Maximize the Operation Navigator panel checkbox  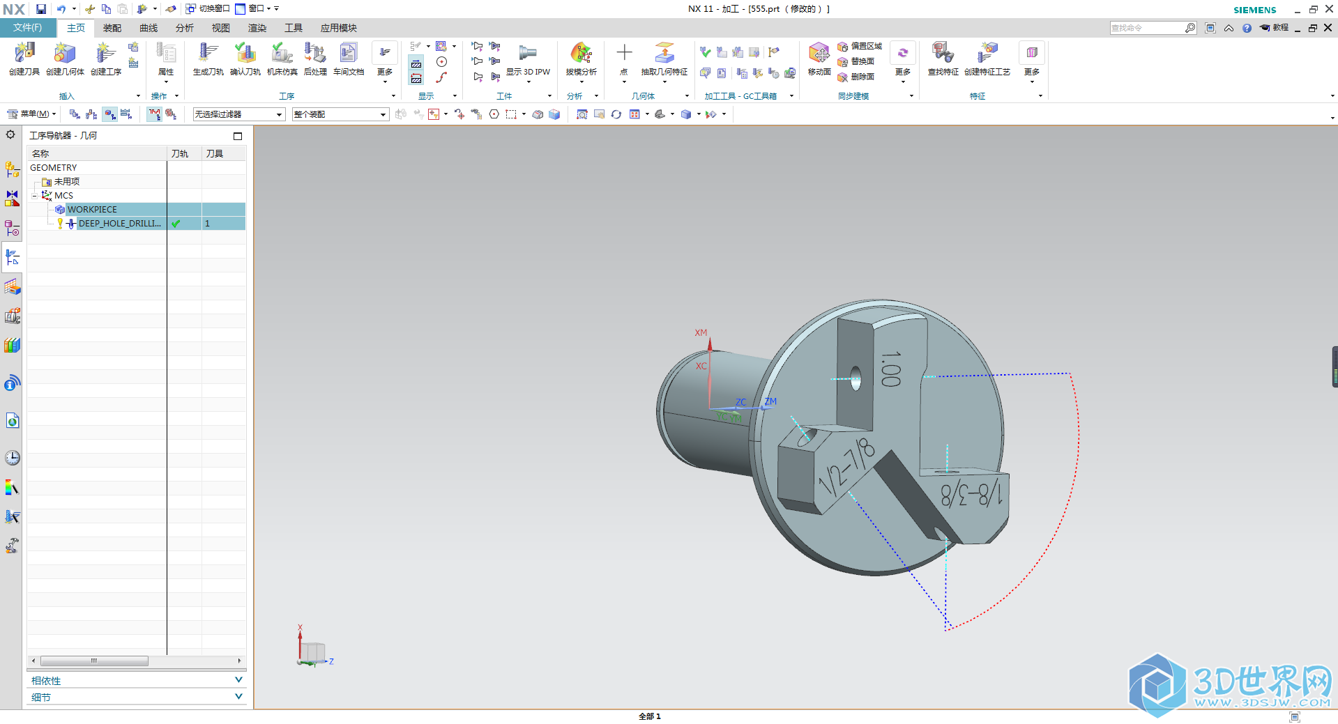click(238, 136)
